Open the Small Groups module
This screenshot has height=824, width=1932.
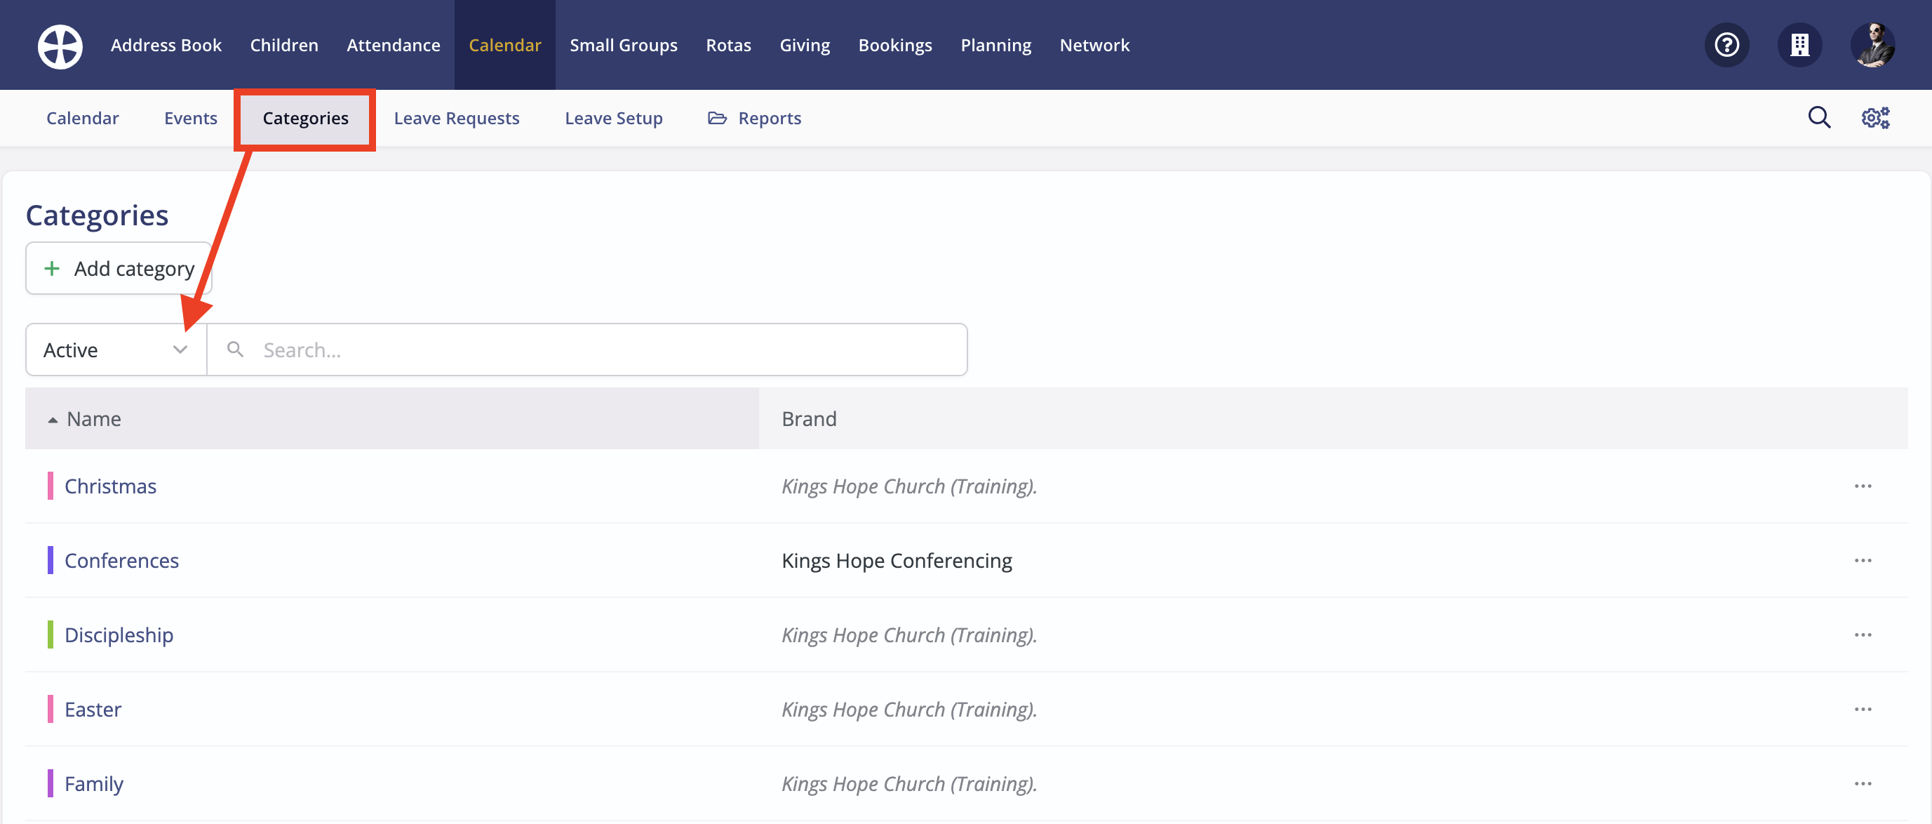[623, 46]
